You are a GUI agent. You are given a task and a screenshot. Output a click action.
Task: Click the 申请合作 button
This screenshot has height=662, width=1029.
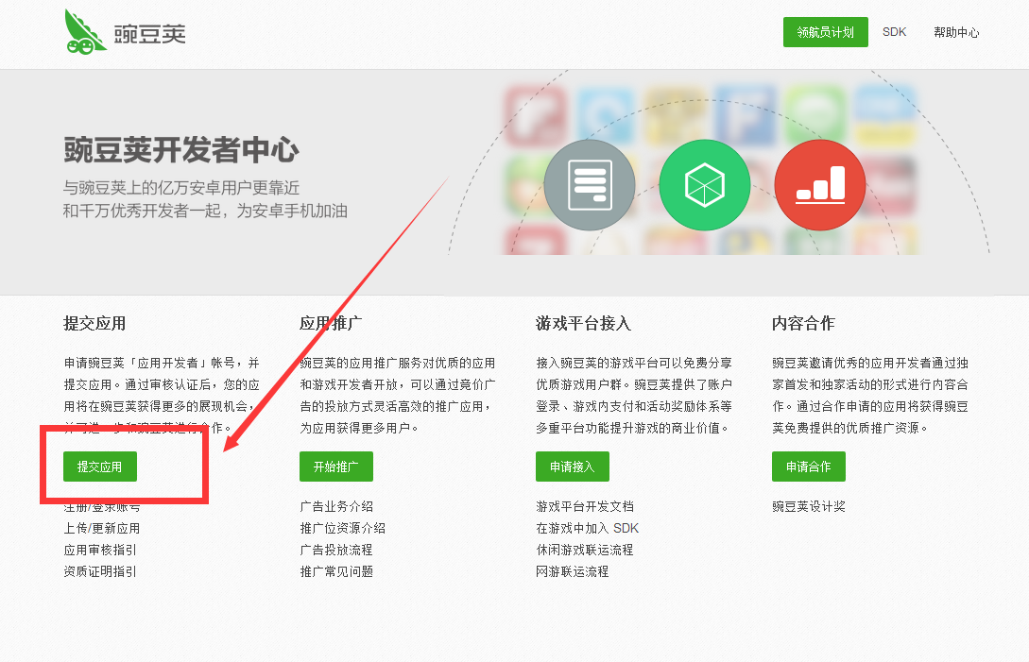[808, 467]
